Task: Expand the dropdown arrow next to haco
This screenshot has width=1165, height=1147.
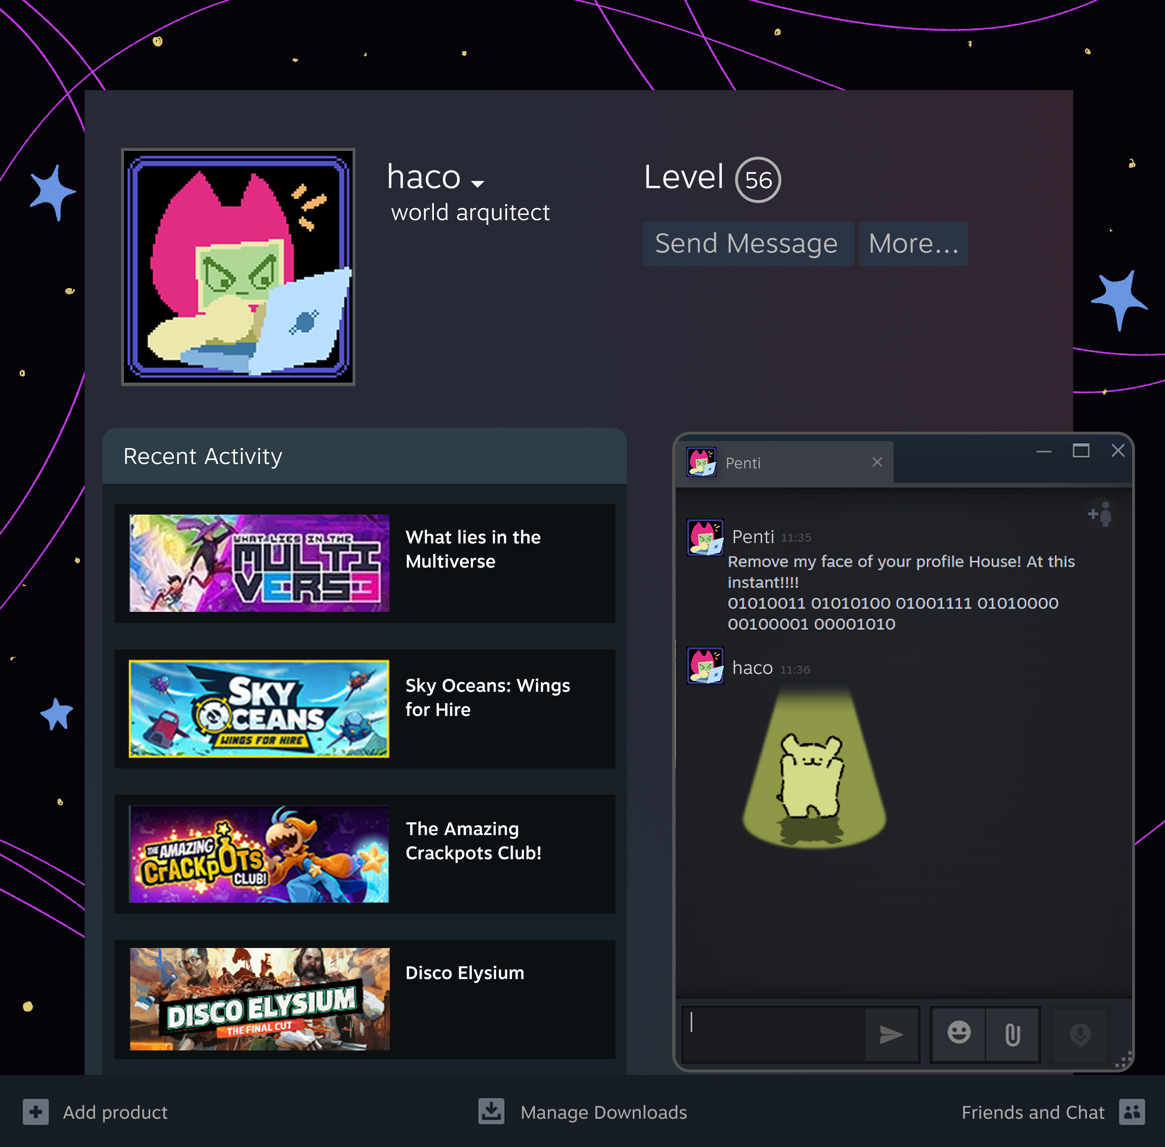Action: click(x=477, y=184)
